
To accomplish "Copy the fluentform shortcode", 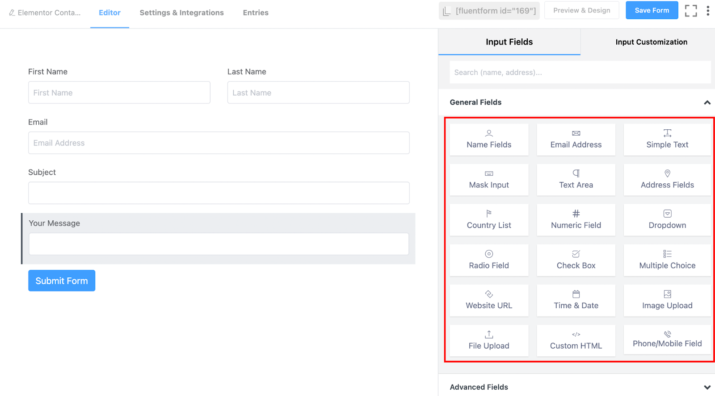I will (489, 11).
